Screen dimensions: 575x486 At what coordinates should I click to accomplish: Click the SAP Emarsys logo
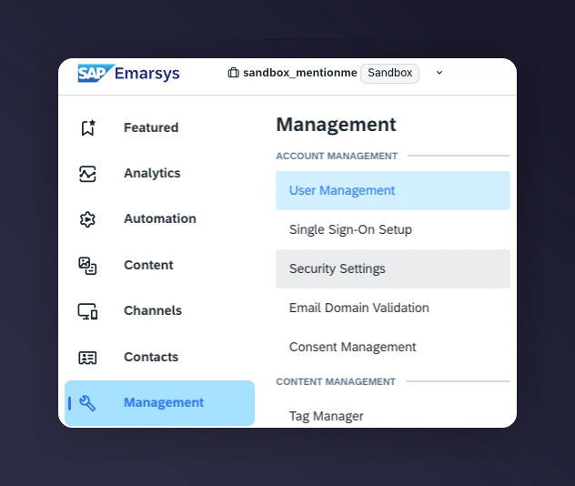coord(128,73)
